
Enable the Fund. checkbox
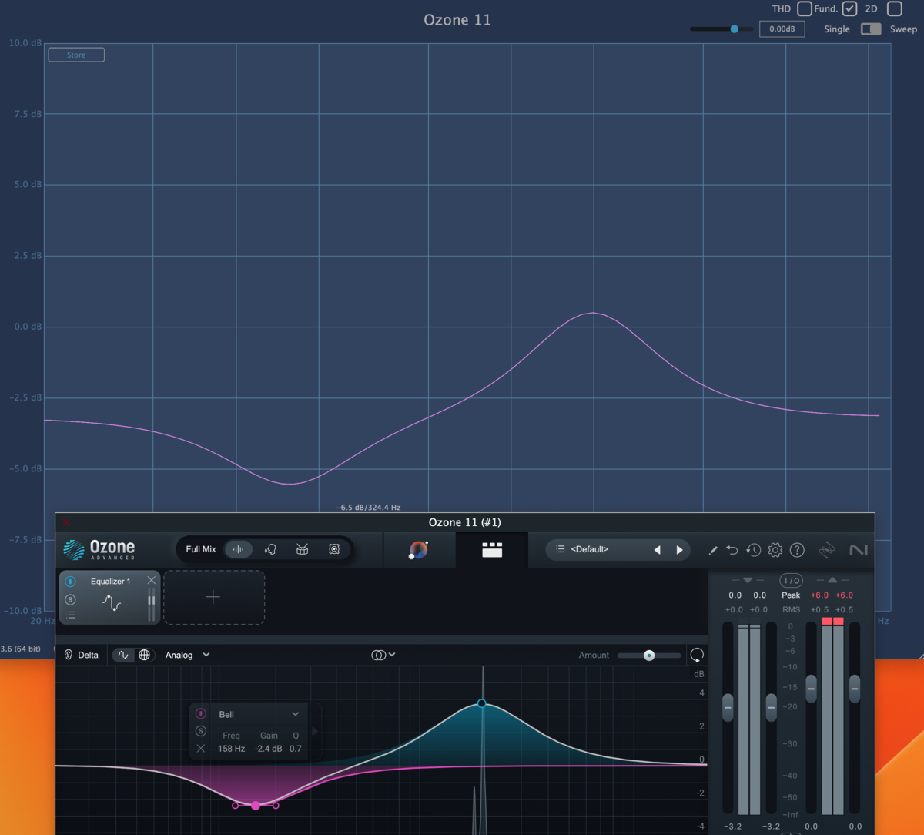[x=849, y=8]
